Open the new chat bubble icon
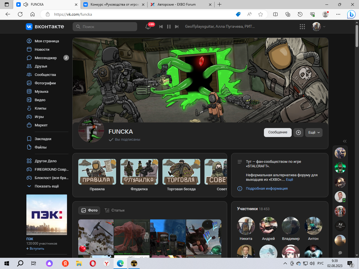Screen dimensions: 359x269 [340, 253]
